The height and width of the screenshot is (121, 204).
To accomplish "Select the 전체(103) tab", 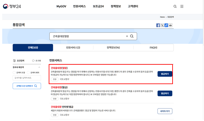I will (x=33, y=48).
